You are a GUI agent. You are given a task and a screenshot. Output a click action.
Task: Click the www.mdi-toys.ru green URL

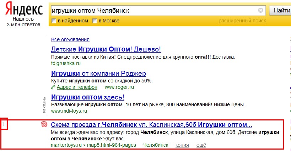pyautogui.click(x=69, y=111)
